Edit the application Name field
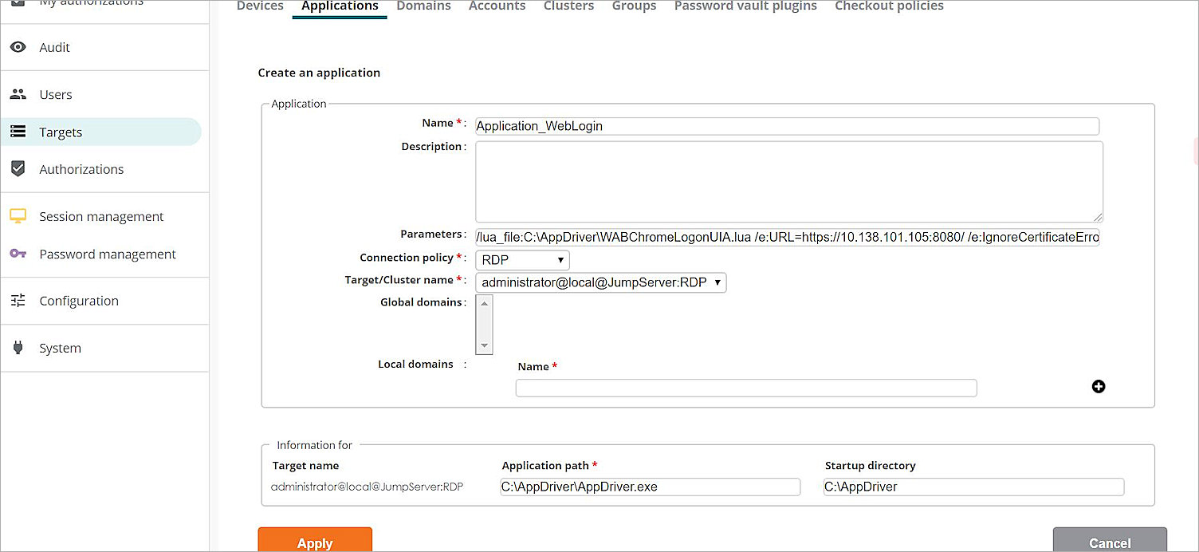 787,126
